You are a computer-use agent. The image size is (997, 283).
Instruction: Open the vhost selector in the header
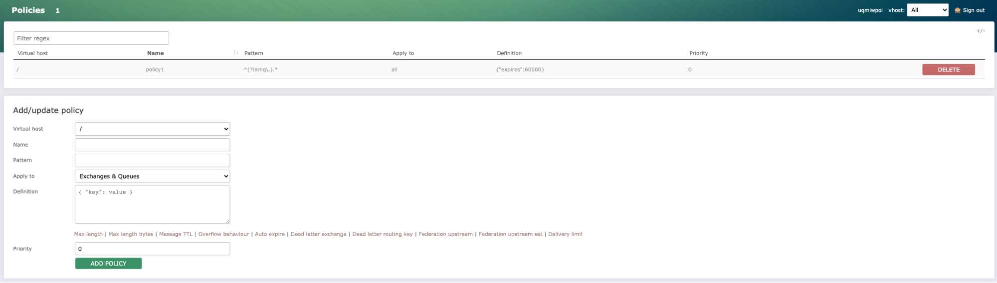[x=927, y=10]
